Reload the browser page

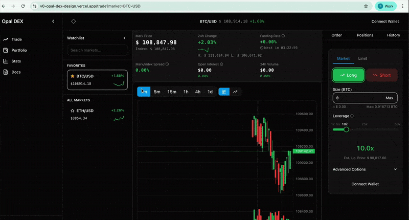coord(23,6)
